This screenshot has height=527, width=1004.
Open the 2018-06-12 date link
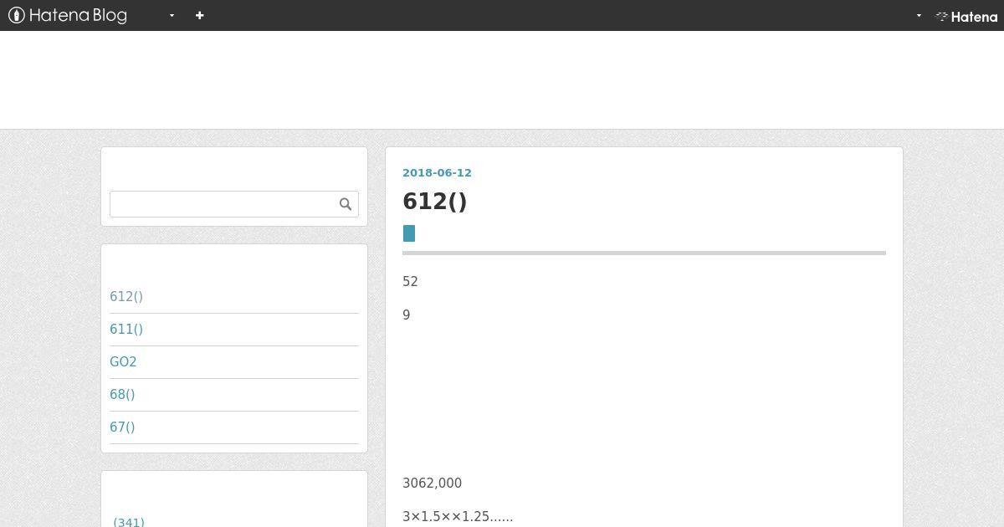pos(437,173)
